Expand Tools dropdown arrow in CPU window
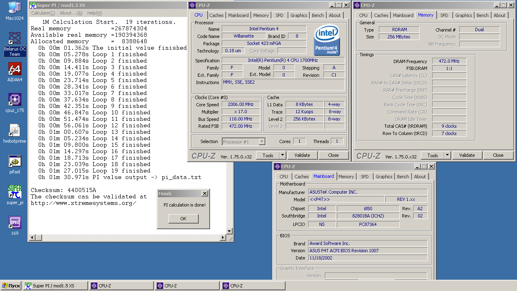This screenshot has height=291, width=517. coord(283,155)
